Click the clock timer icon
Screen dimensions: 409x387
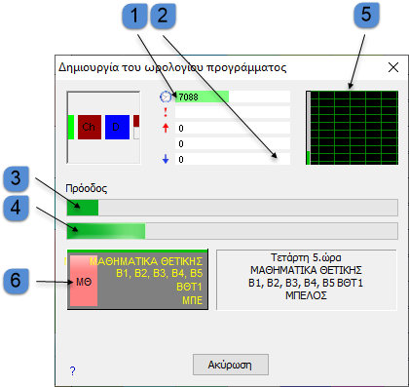[166, 97]
